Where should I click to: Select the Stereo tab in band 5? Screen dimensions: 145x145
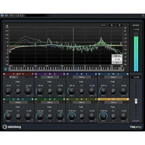click(18, 102)
